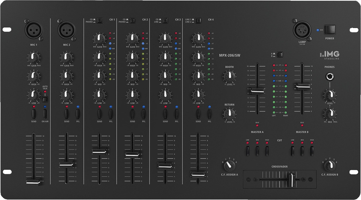Viewport: 361px width, 200px height.
Task: Toggle the ON AIR switch on MIC 1
Action: point(45,114)
